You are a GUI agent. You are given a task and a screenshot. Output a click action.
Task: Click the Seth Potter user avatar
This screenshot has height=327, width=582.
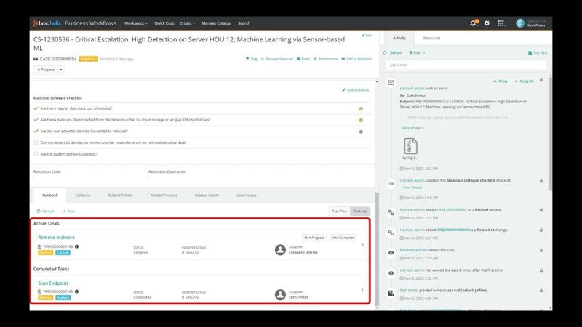point(520,23)
